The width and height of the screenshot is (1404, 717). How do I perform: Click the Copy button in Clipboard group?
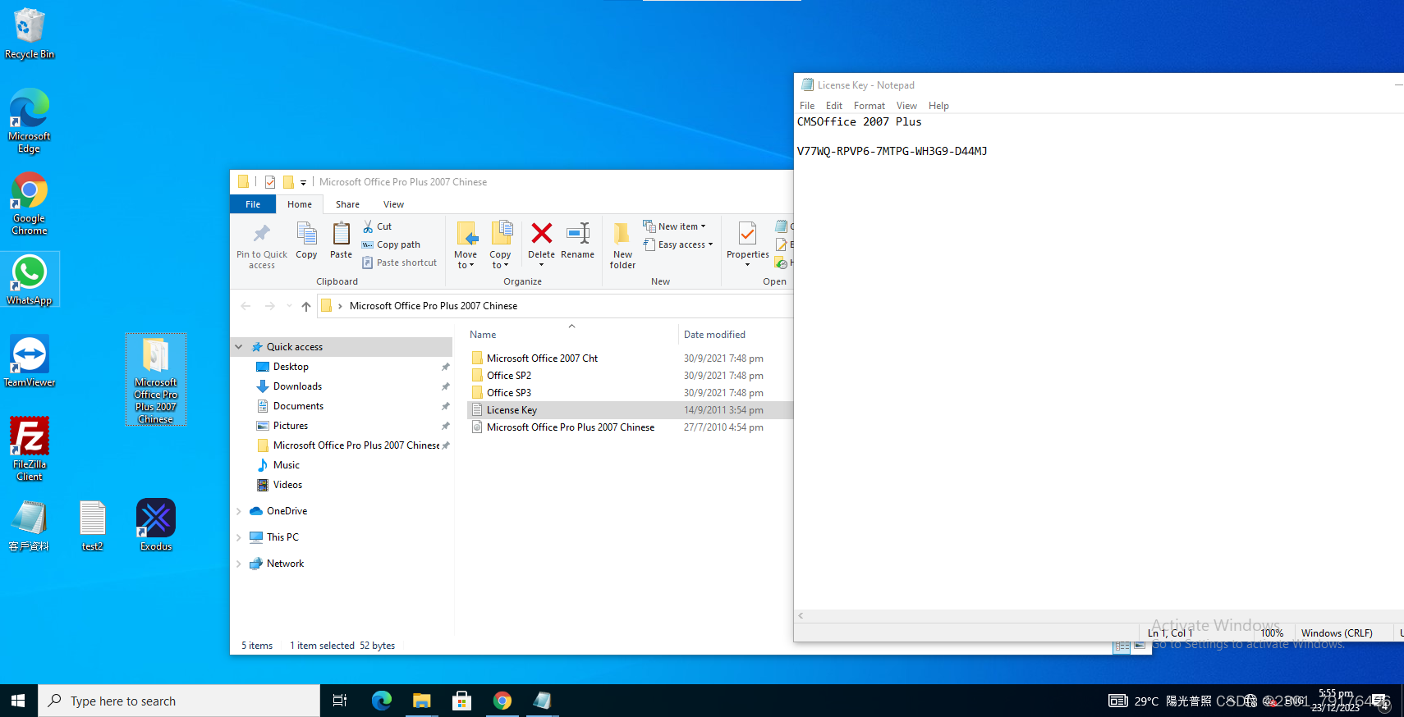pos(306,240)
